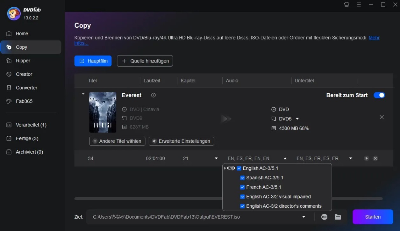Click the Audio column header
This screenshot has height=231, width=400.
[x=232, y=81]
